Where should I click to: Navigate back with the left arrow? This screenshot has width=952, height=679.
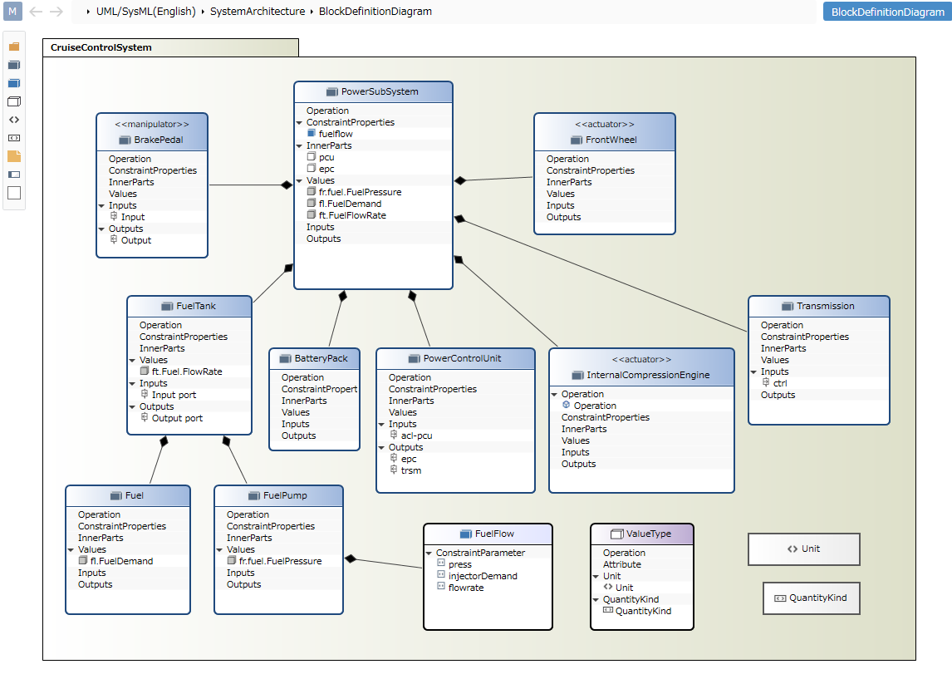[36, 12]
